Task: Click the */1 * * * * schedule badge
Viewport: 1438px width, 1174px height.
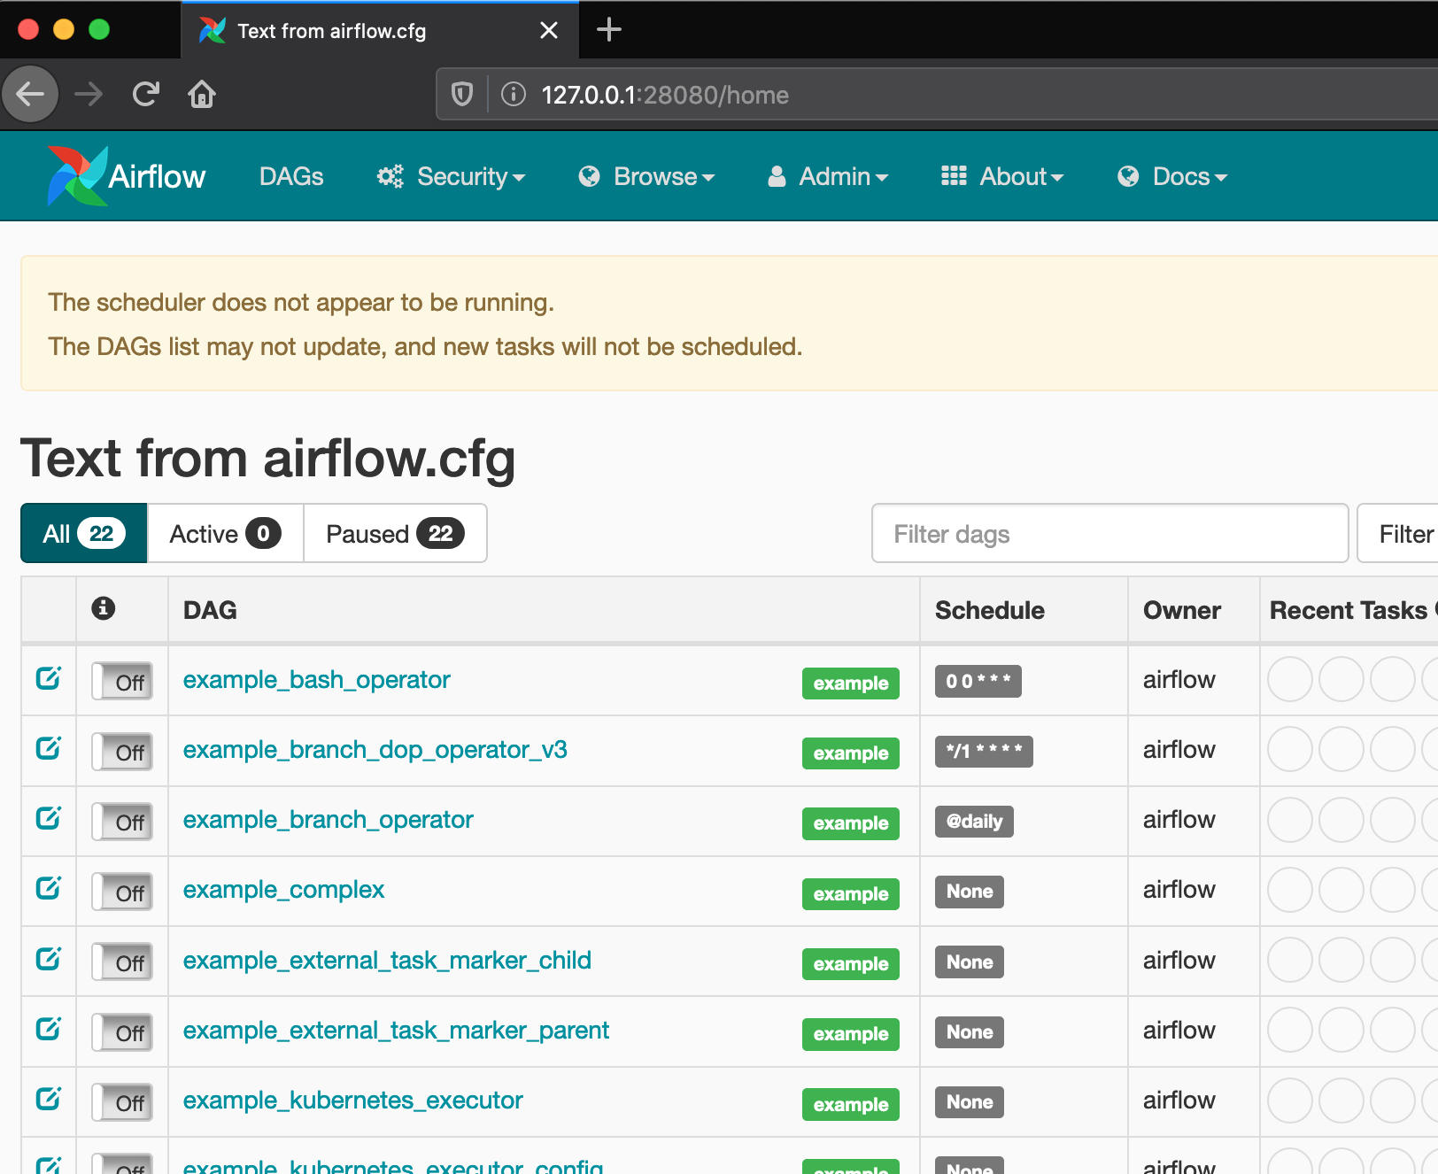Action: coord(984,751)
